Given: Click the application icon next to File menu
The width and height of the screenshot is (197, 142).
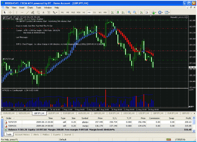Looking at the screenshot, I should [x=3, y=8].
